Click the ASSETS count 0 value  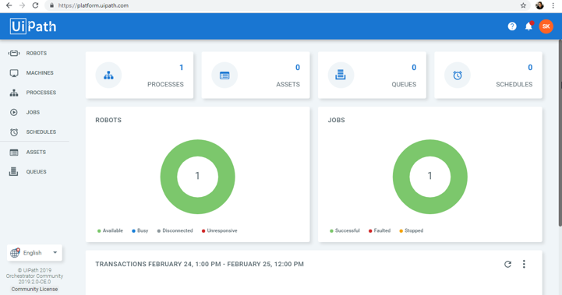point(298,67)
